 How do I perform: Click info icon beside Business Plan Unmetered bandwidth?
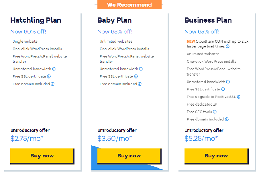pos(228,82)
